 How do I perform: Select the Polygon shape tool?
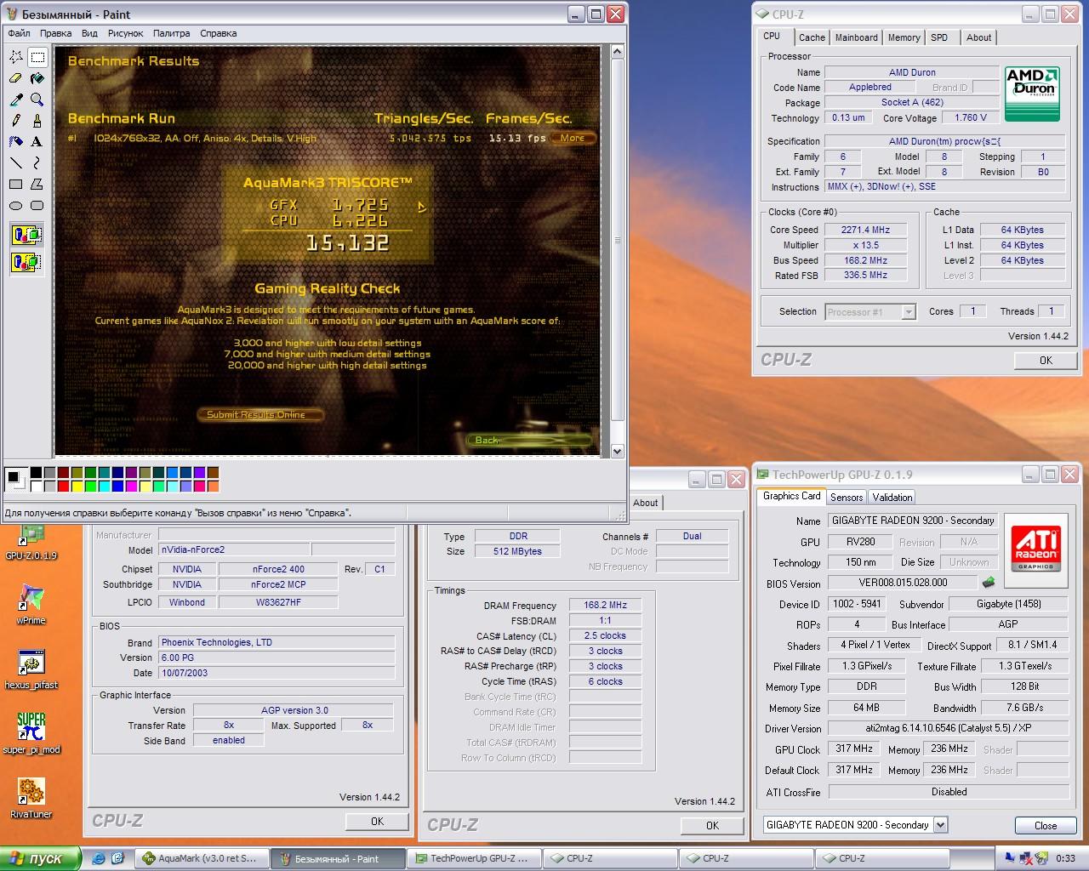coord(37,184)
